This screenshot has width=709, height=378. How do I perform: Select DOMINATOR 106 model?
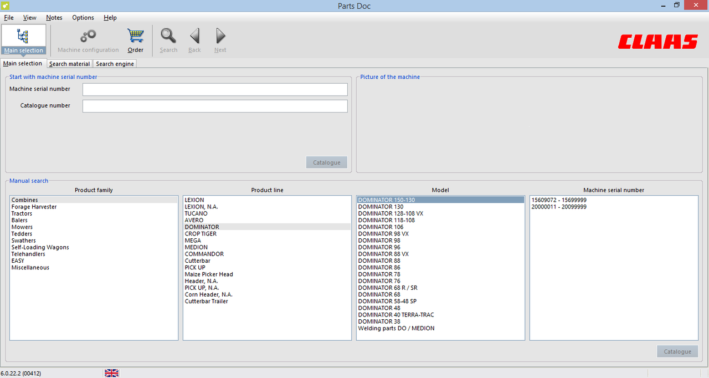tap(440, 227)
